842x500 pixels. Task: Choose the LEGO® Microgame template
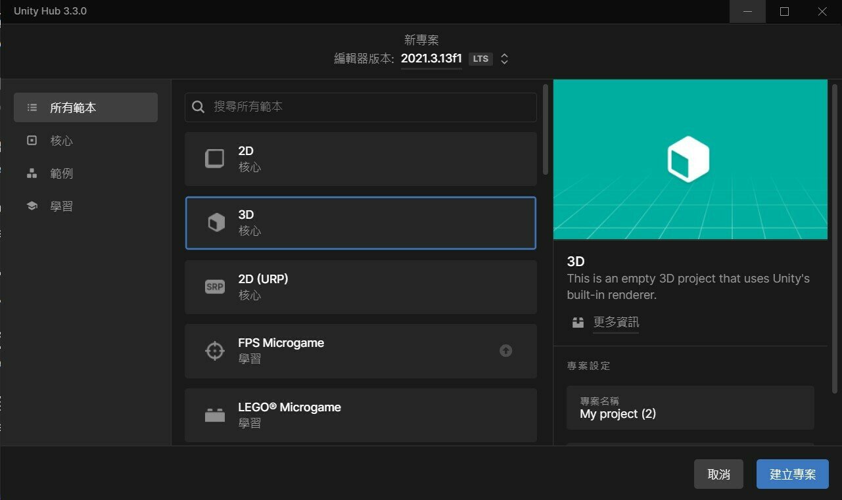coord(361,415)
